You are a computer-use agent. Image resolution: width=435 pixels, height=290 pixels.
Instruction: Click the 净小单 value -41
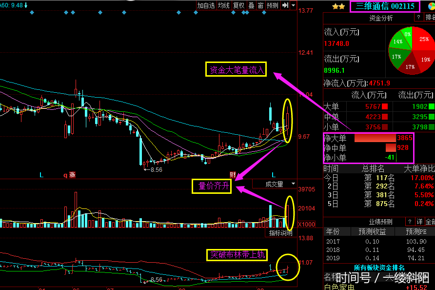390,158
